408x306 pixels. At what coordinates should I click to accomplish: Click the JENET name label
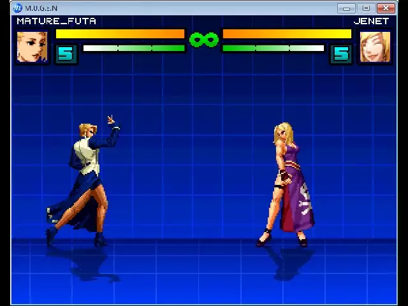pos(371,21)
